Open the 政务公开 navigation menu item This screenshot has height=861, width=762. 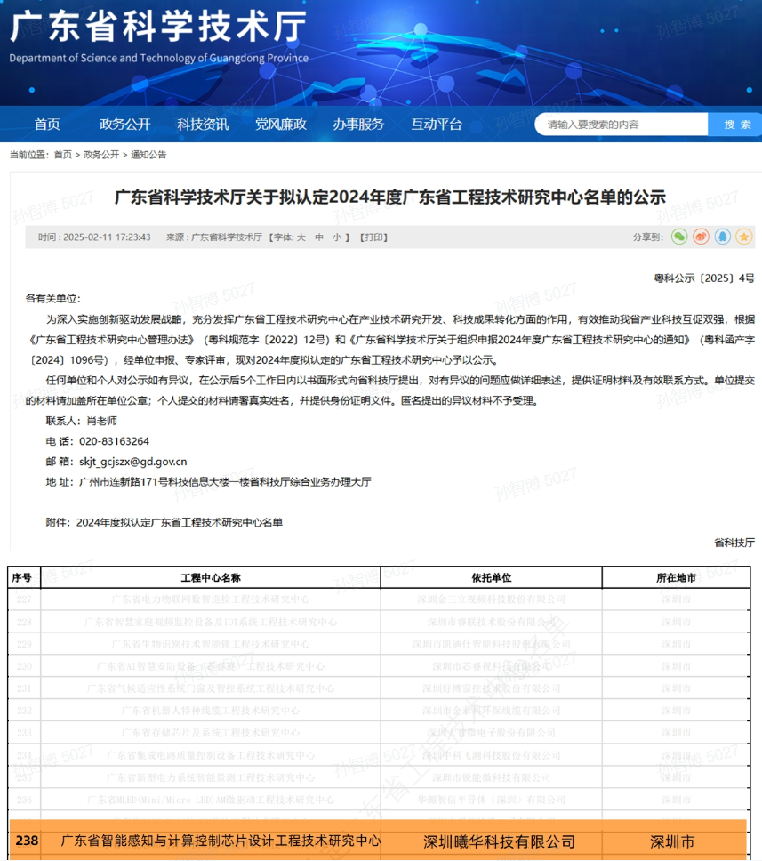pyautogui.click(x=124, y=125)
